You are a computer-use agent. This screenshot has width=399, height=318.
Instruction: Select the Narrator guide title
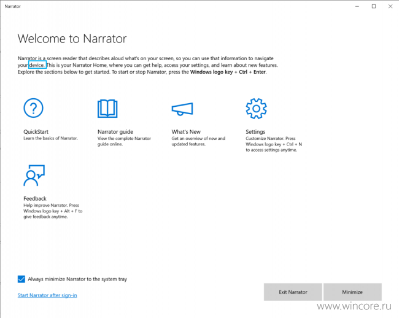pyautogui.click(x=115, y=132)
